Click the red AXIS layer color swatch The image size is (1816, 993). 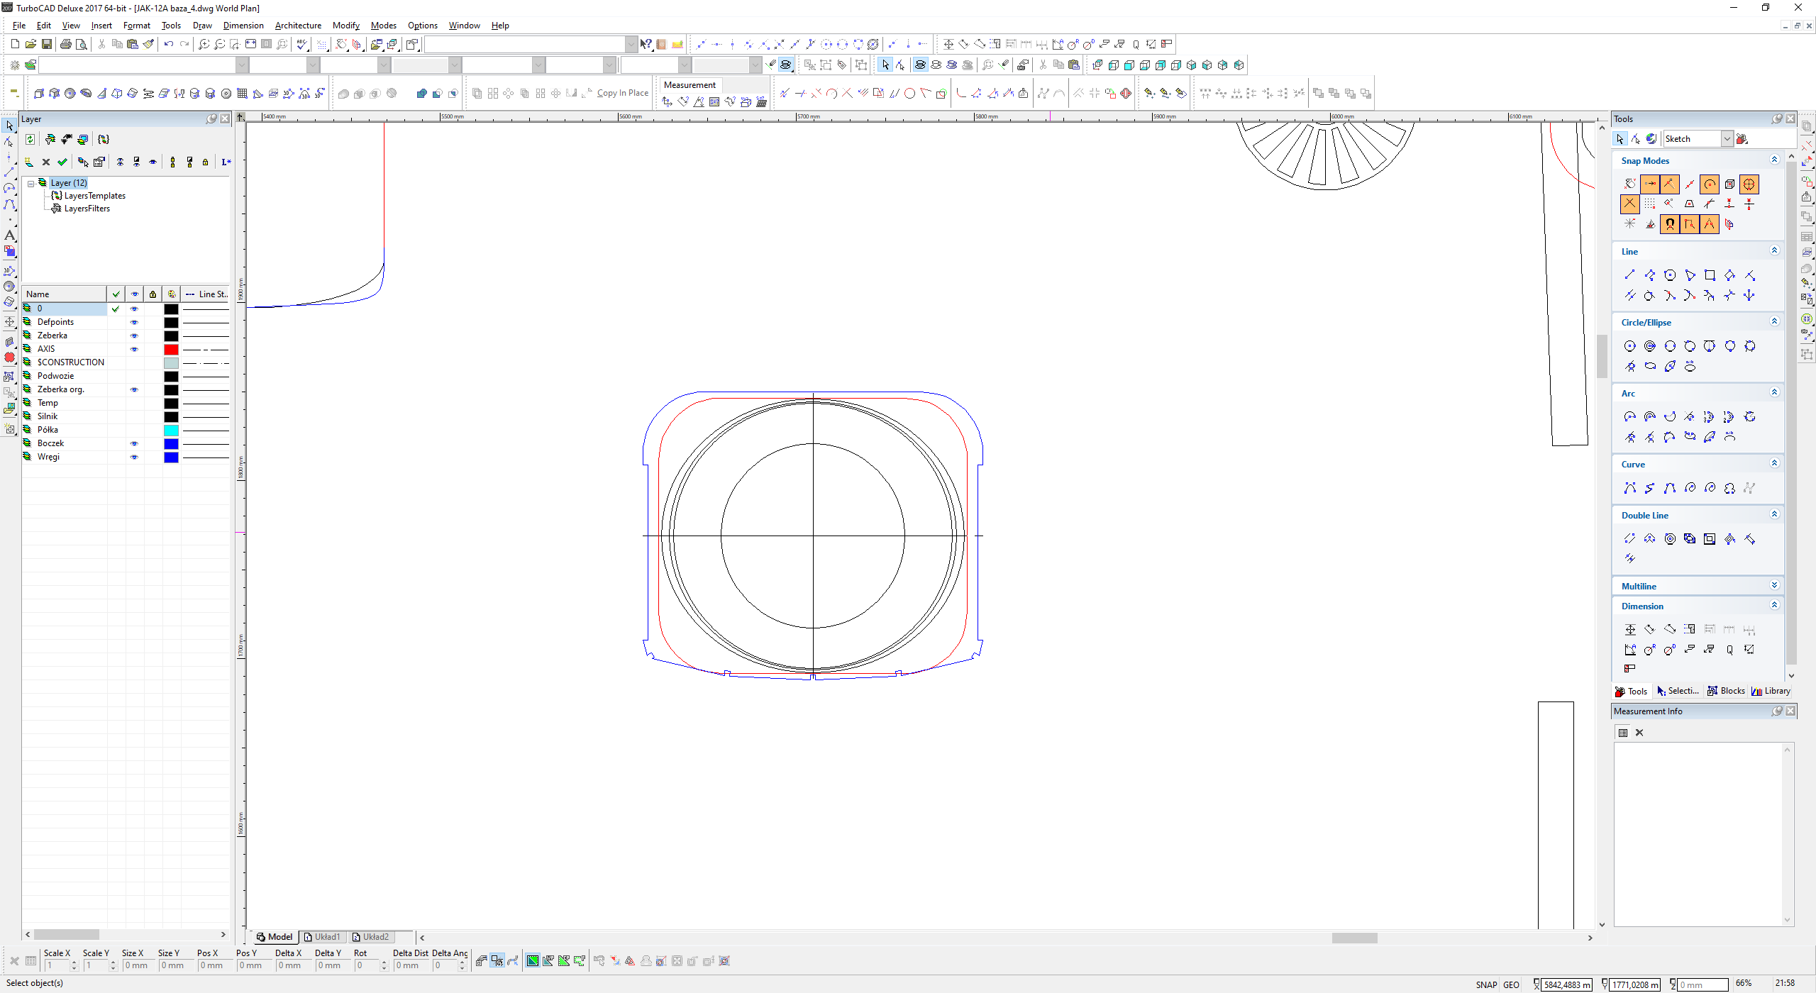(x=171, y=349)
